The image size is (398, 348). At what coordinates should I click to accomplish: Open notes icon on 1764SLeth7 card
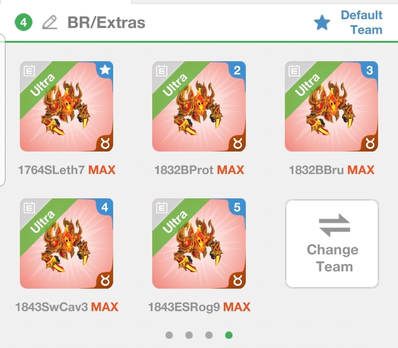29,71
